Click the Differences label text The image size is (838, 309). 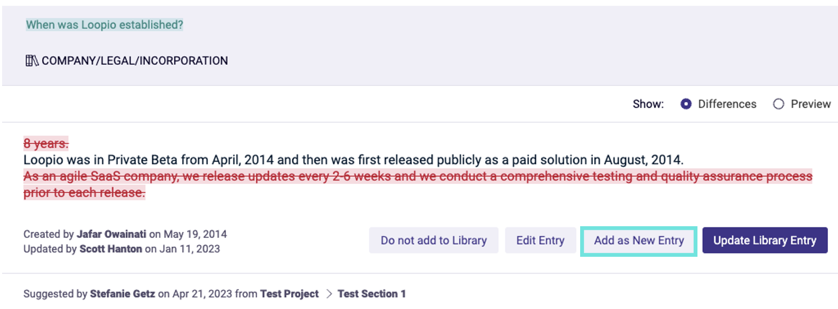pyautogui.click(x=727, y=104)
